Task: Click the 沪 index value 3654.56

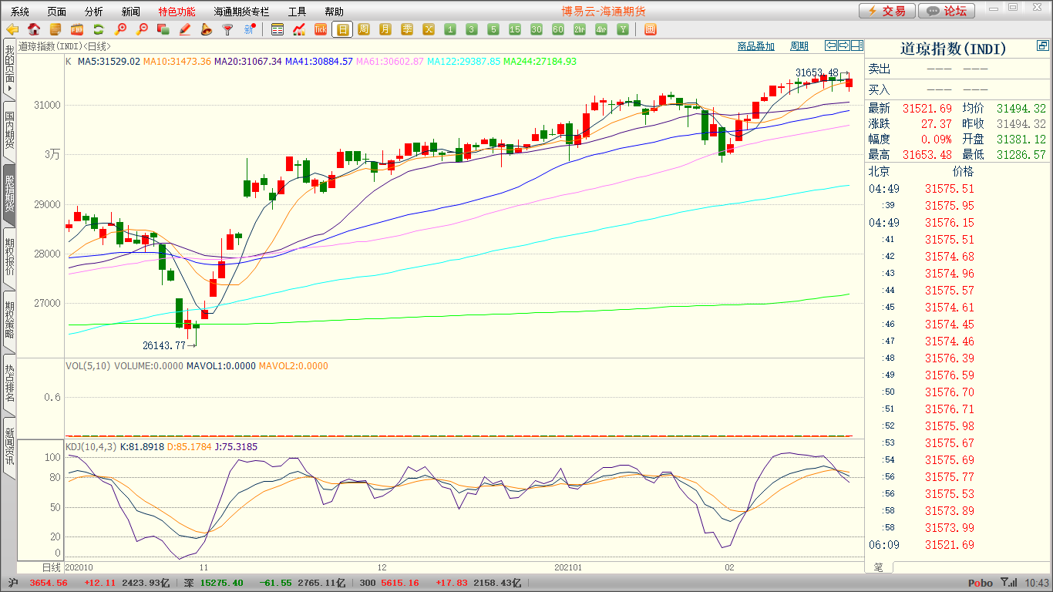Action: (49, 584)
